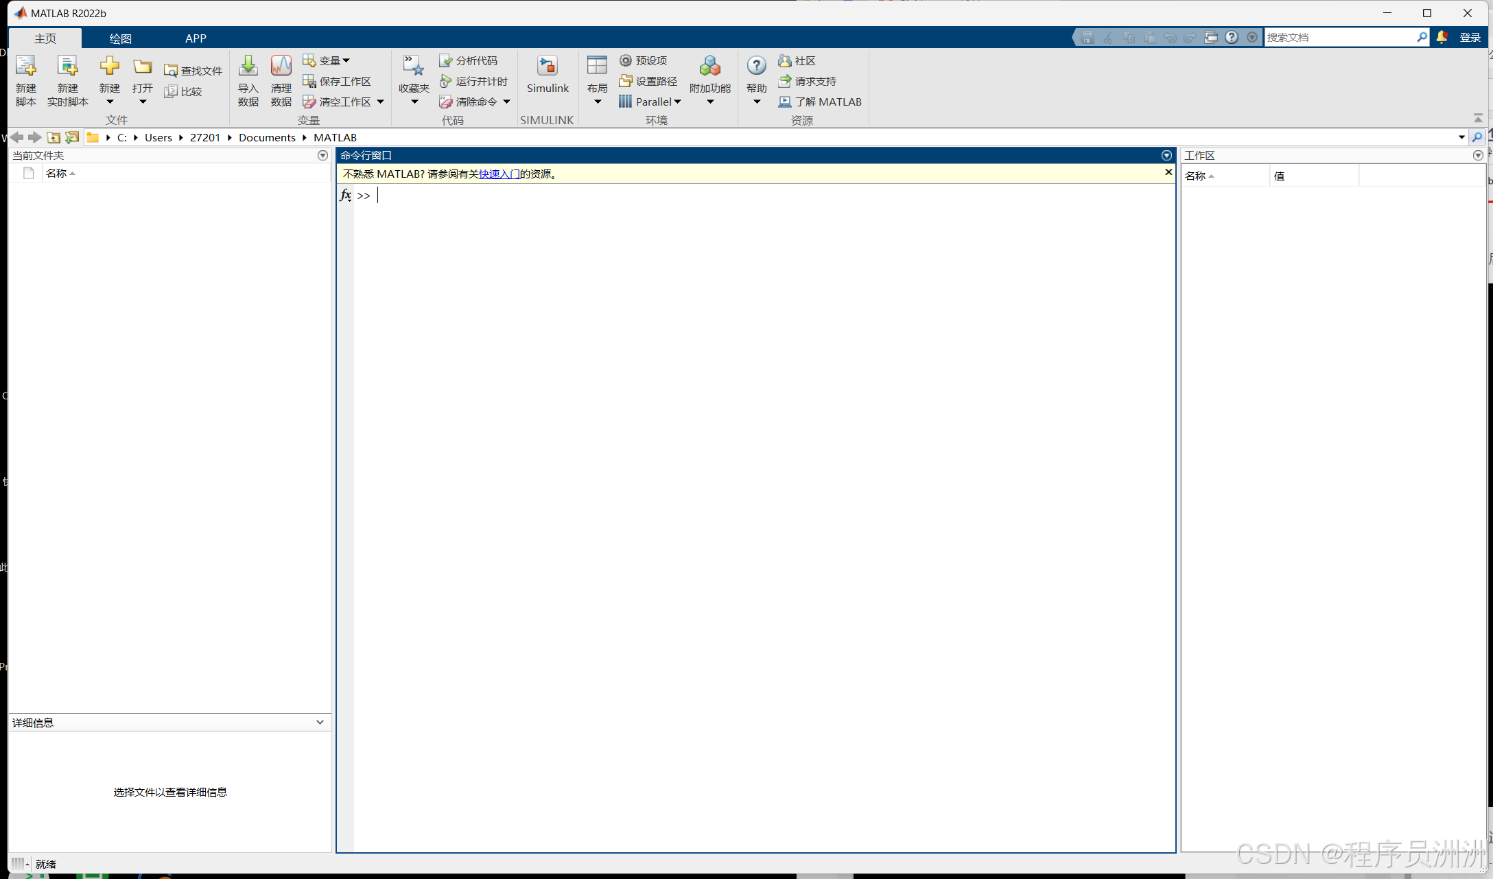Click the Quick Start (快速入门) link
This screenshot has width=1493, height=879.
click(x=499, y=174)
